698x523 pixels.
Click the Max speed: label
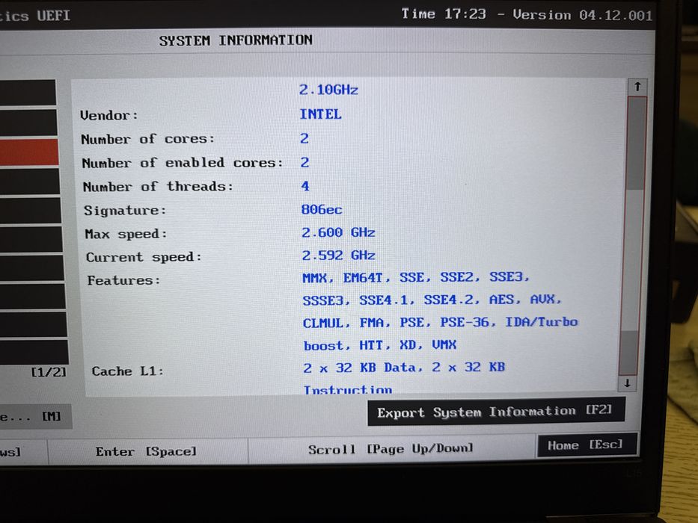point(126,234)
